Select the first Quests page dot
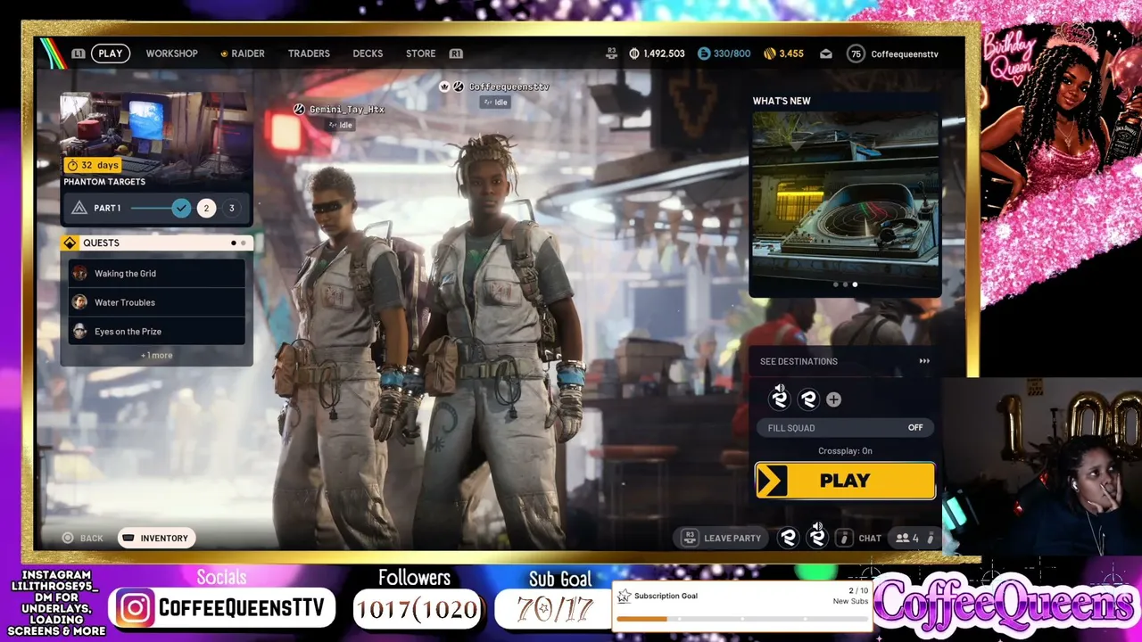The image size is (1142, 642). [x=234, y=243]
